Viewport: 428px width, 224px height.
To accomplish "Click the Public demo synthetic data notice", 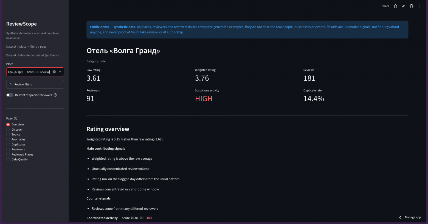I will [x=247, y=30].
